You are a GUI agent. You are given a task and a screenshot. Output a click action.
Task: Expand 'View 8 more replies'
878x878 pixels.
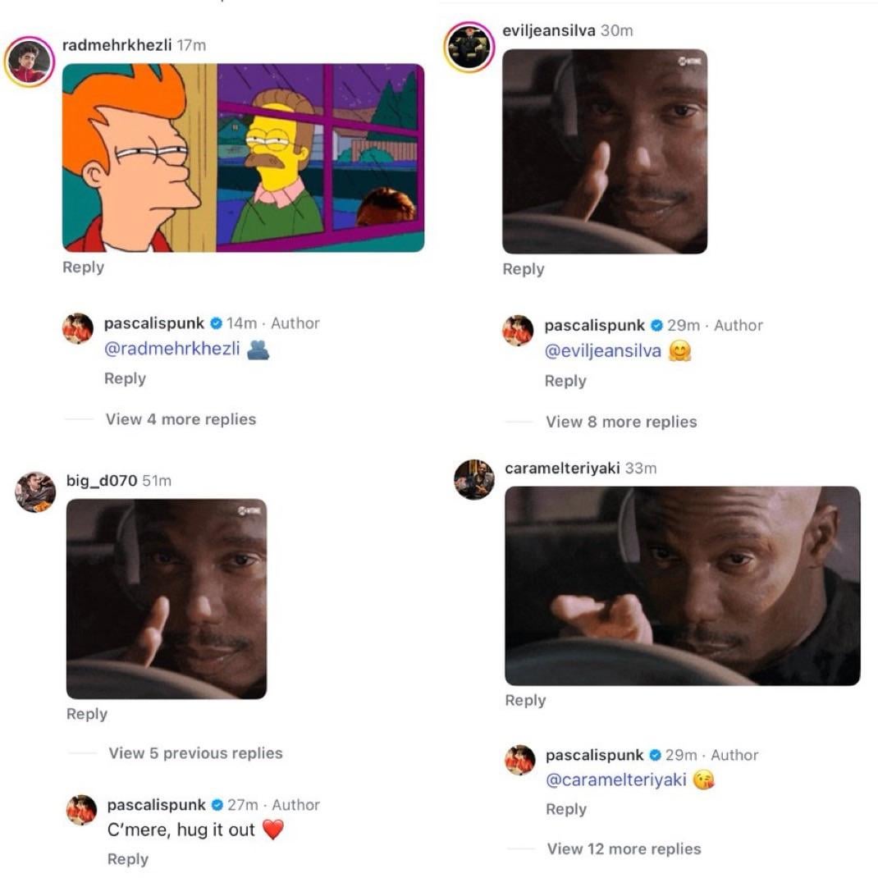621,422
